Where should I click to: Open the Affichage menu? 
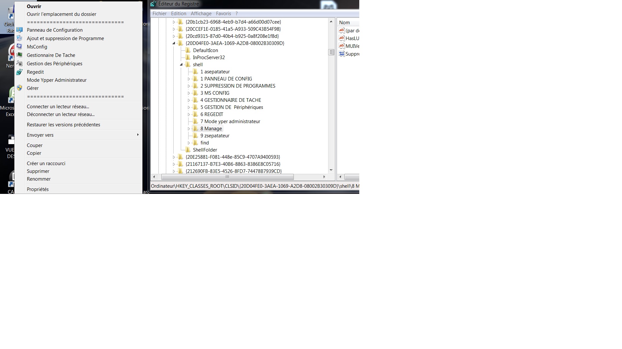click(201, 14)
